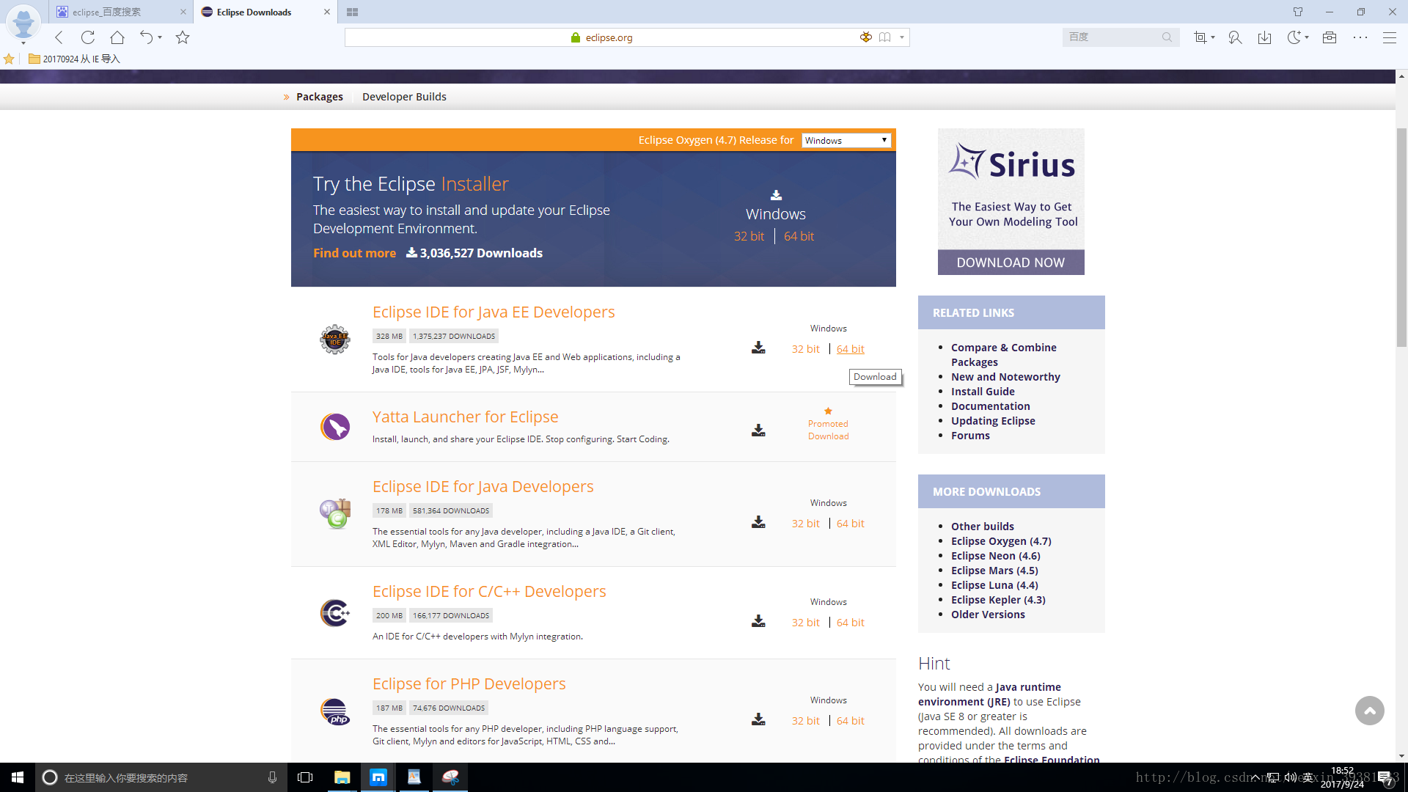Image resolution: width=1408 pixels, height=792 pixels.
Task: Click the back navigation arrow icon
Action: (x=59, y=37)
